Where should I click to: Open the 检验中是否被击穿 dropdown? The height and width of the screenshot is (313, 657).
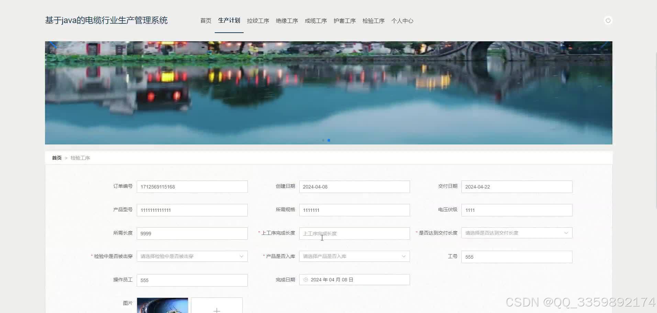pos(192,256)
